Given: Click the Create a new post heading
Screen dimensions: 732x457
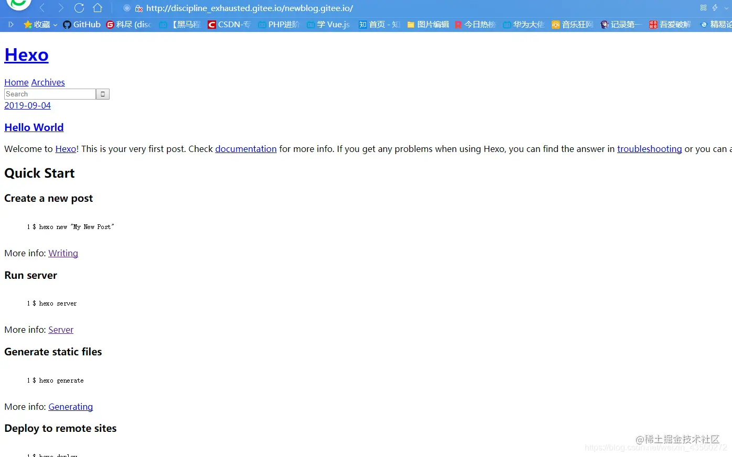Looking at the screenshot, I should (48, 198).
